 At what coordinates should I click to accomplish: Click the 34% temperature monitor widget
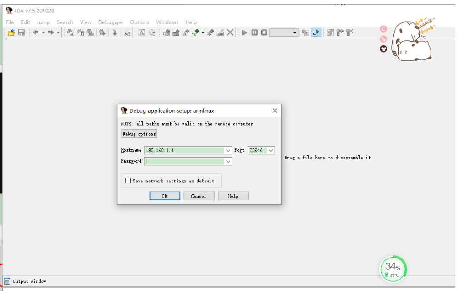click(x=393, y=269)
